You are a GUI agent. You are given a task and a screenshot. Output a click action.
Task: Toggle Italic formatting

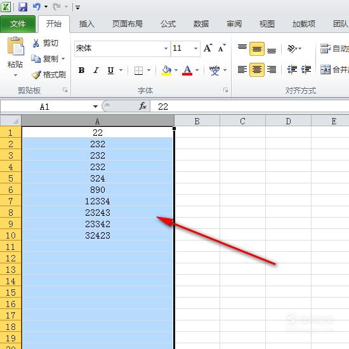(x=96, y=70)
